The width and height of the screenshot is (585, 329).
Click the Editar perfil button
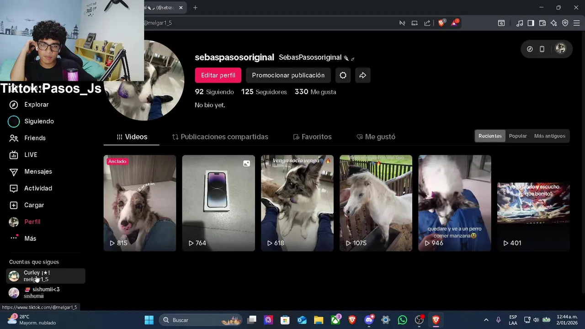point(218,75)
